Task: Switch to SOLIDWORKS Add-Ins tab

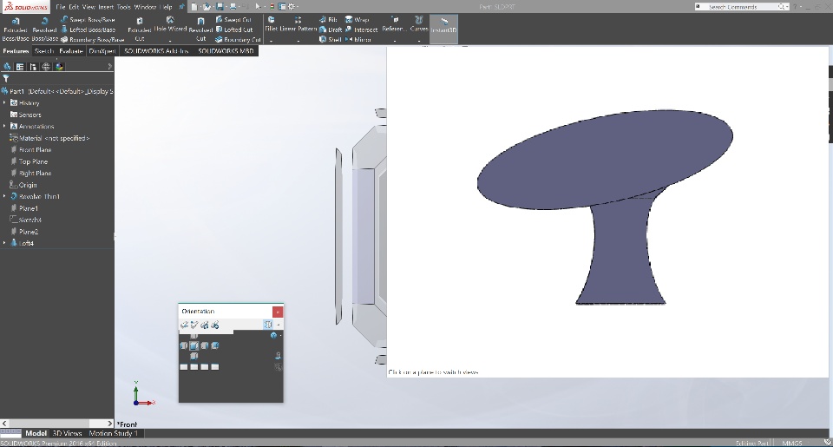Action: coord(156,51)
